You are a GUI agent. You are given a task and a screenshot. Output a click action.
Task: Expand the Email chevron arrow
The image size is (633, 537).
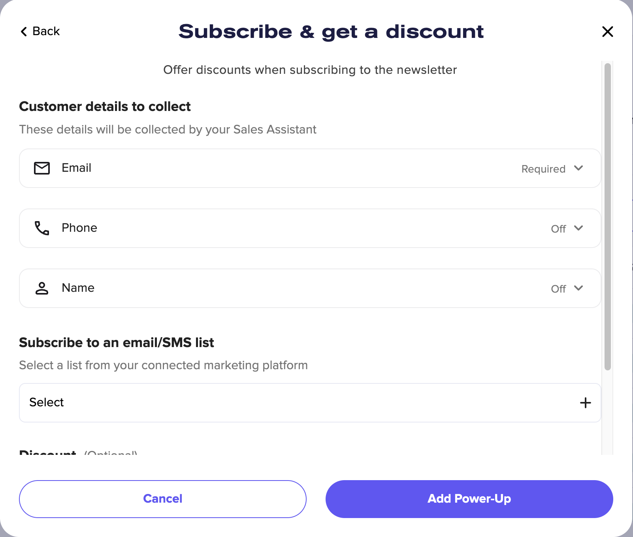click(x=578, y=168)
